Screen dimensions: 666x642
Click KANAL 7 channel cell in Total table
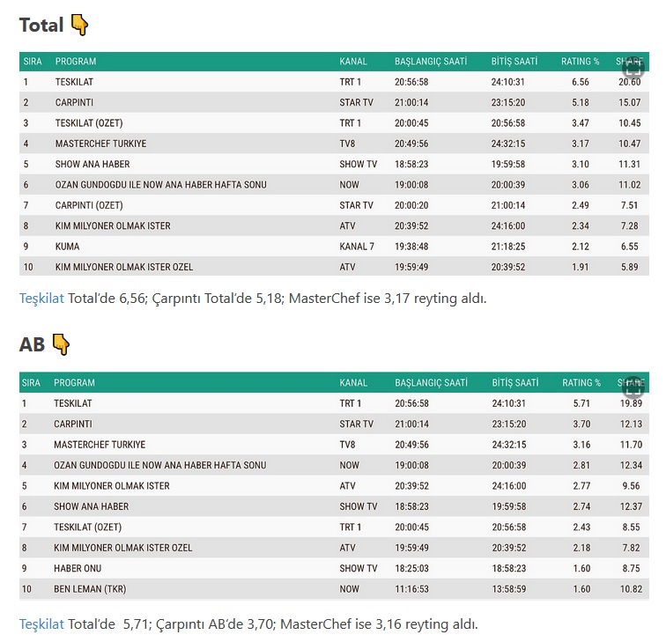point(357,247)
